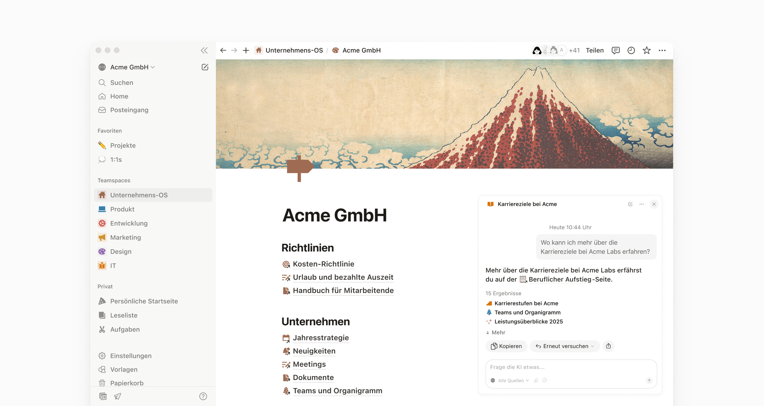Expand more results with Mehr
The height and width of the screenshot is (406, 764).
(x=496, y=332)
